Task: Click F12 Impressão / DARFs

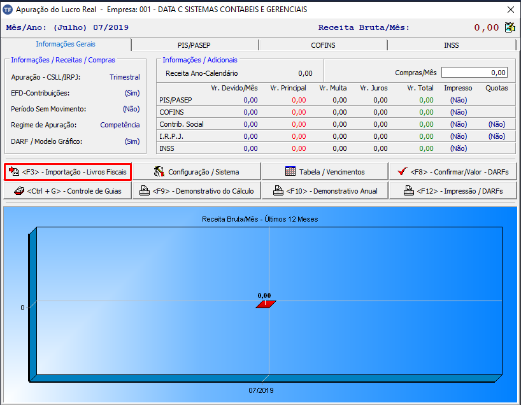Action: (453, 190)
